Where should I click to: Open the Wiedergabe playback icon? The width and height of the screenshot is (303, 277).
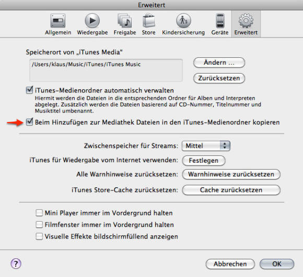click(92, 20)
